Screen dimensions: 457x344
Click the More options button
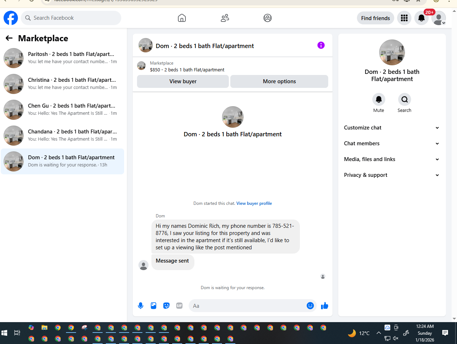tap(279, 81)
